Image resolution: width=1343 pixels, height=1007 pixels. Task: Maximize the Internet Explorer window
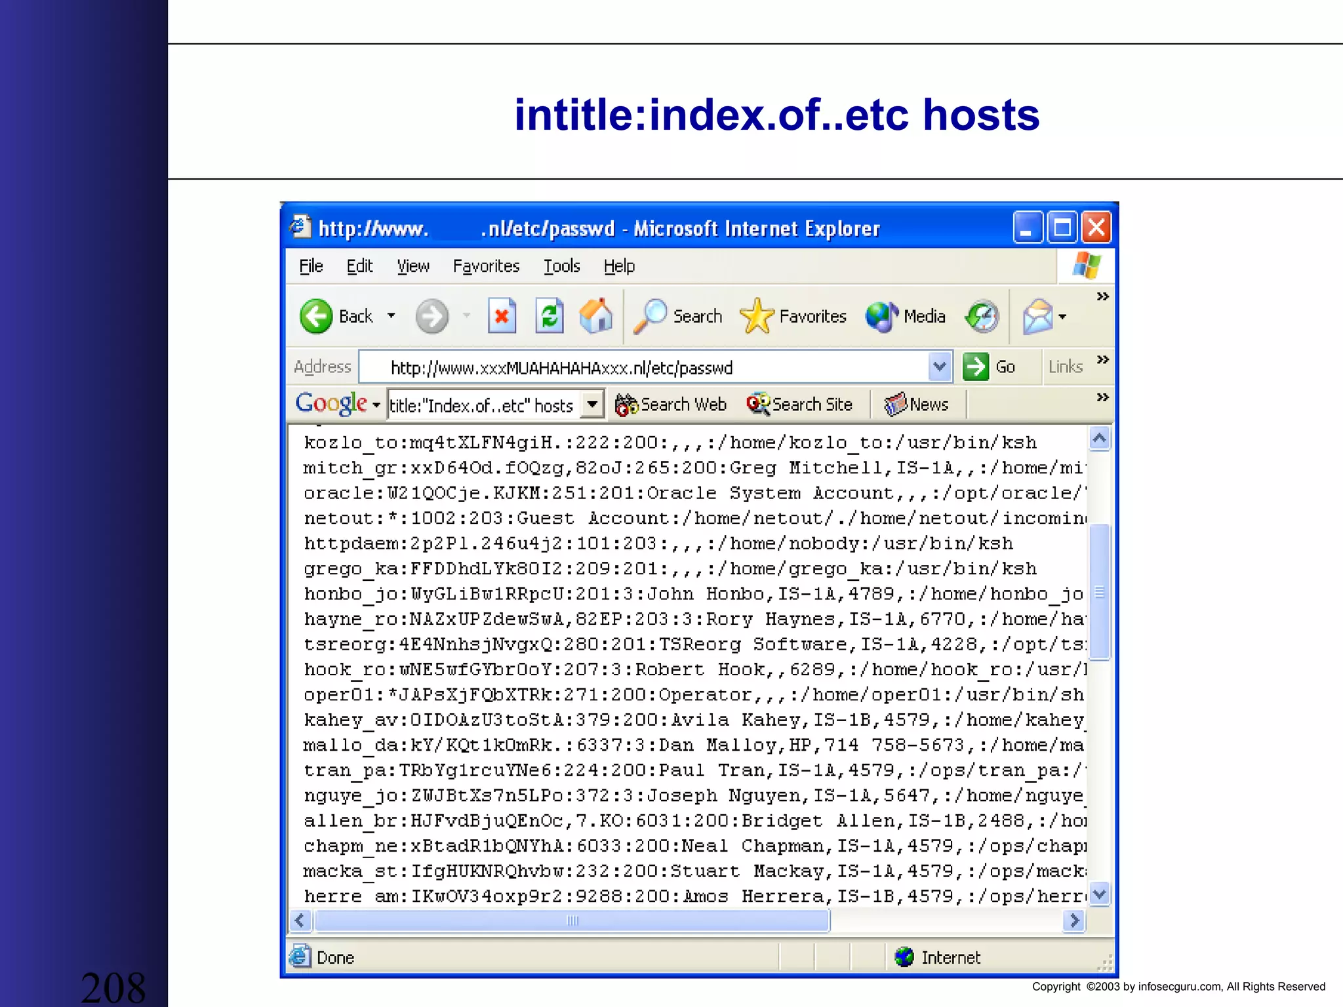tap(1062, 228)
